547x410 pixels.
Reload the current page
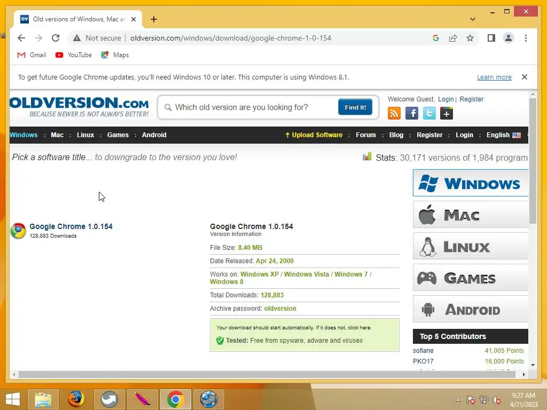tap(56, 38)
